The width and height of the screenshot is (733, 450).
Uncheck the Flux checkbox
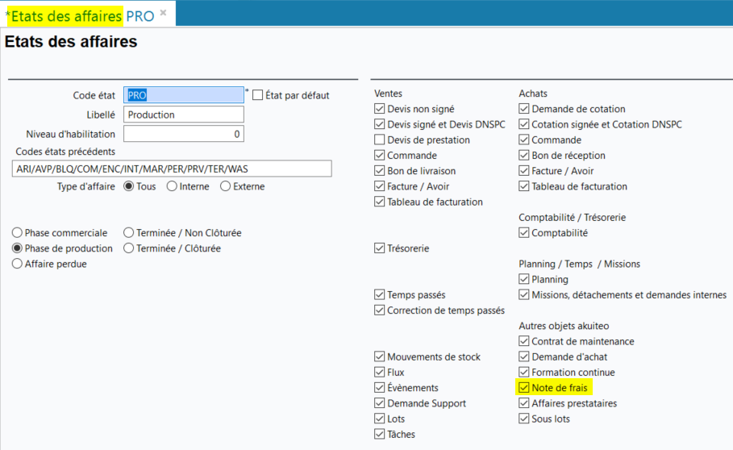pos(380,372)
